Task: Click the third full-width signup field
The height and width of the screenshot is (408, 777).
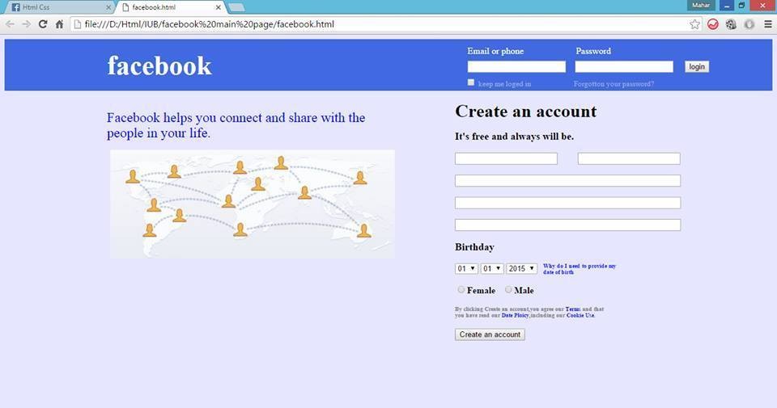Action: (x=568, y=225)
